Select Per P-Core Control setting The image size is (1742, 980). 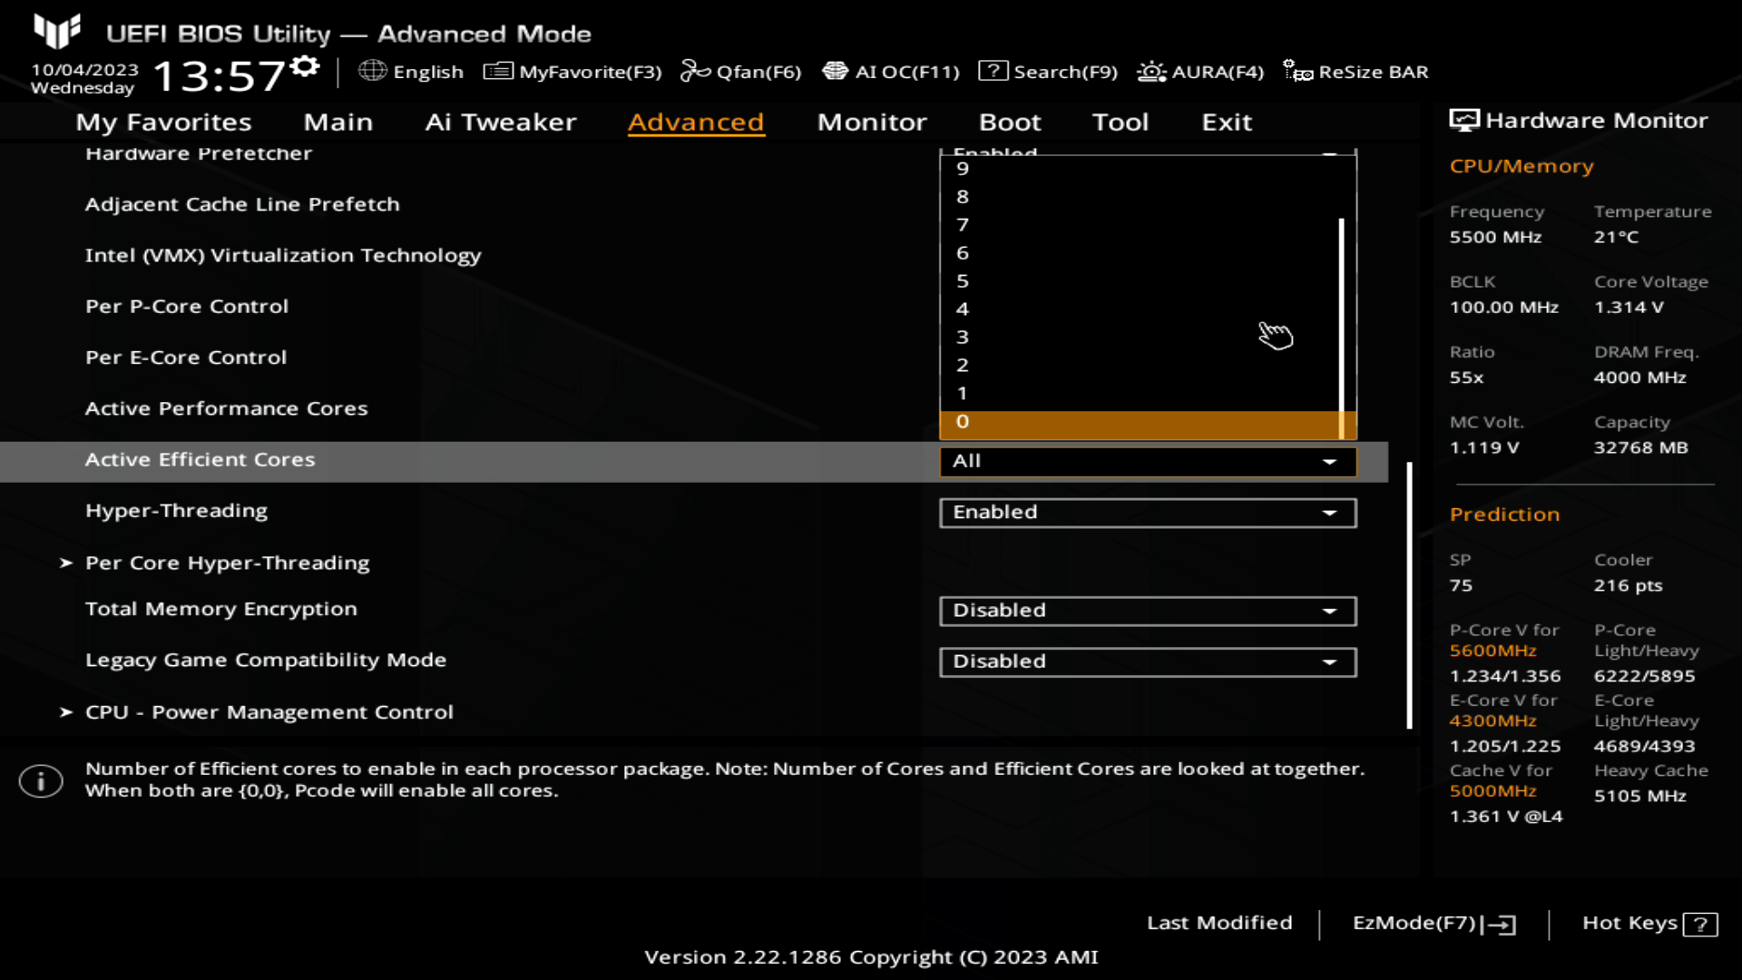coord(186,307)
